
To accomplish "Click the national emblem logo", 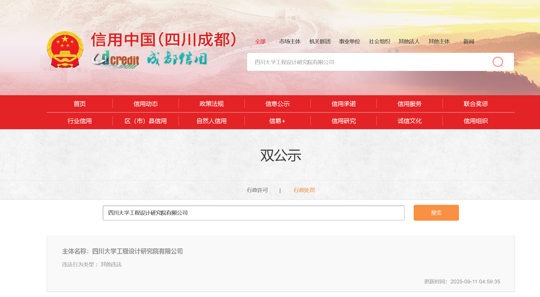I will click(x=65, y=49).
